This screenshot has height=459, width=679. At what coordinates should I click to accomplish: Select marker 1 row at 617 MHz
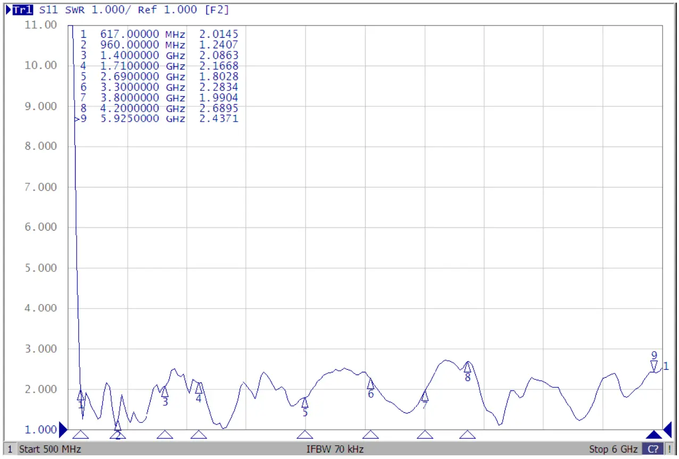tap(159, 35)
